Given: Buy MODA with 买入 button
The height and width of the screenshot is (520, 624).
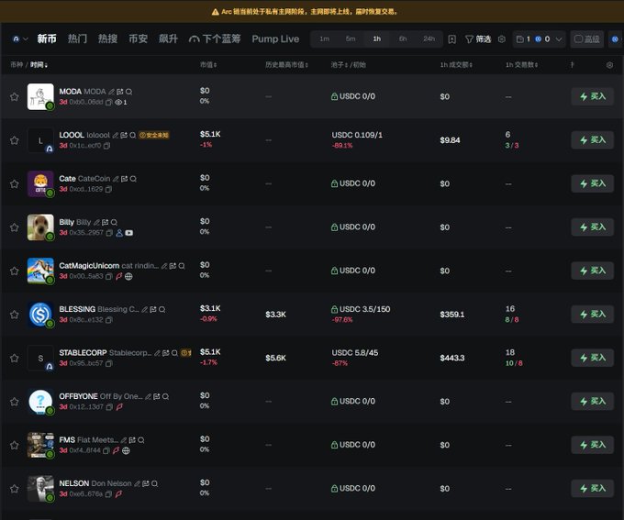Looking at the screenshot, I should coord(593,96).
